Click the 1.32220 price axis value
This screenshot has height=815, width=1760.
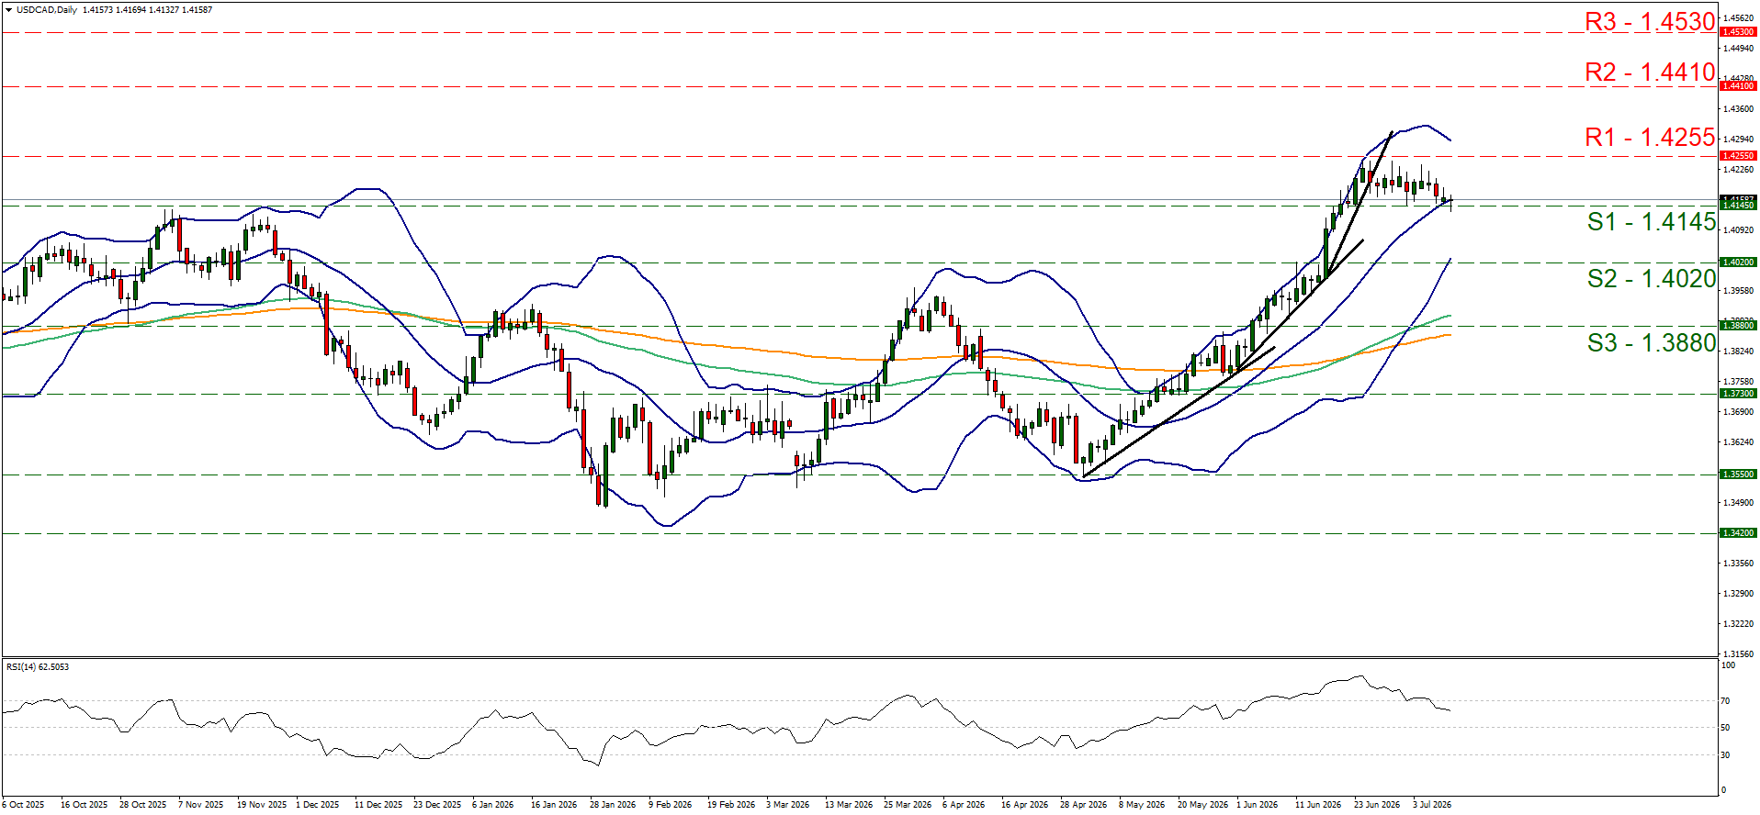(x=1739, y=624)
